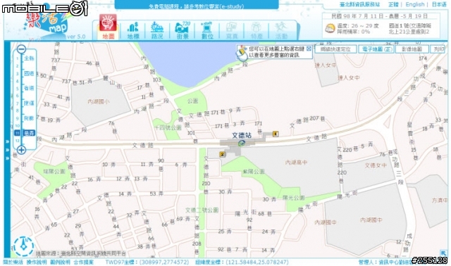Click the yellow station exit marker south of 文德路

(x=223, y=154)
